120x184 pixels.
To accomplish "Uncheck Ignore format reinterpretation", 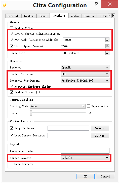I will [12, 34].
